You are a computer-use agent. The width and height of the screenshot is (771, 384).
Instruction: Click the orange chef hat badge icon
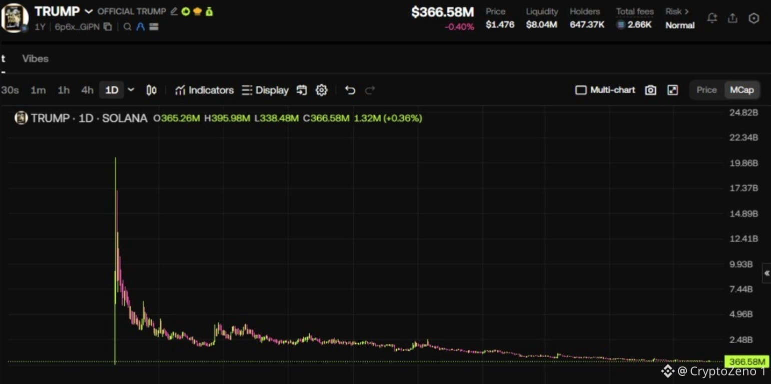[197, 11]
